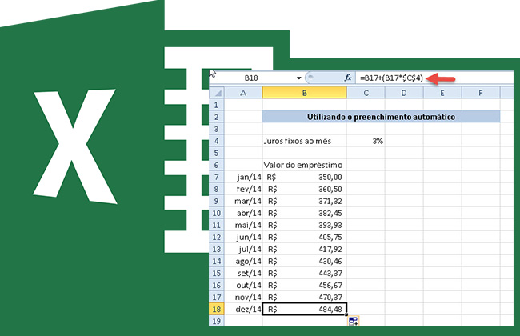The image size is (520, 336).
Task: Click value cell 393,93
Action: tap(305, 225)
